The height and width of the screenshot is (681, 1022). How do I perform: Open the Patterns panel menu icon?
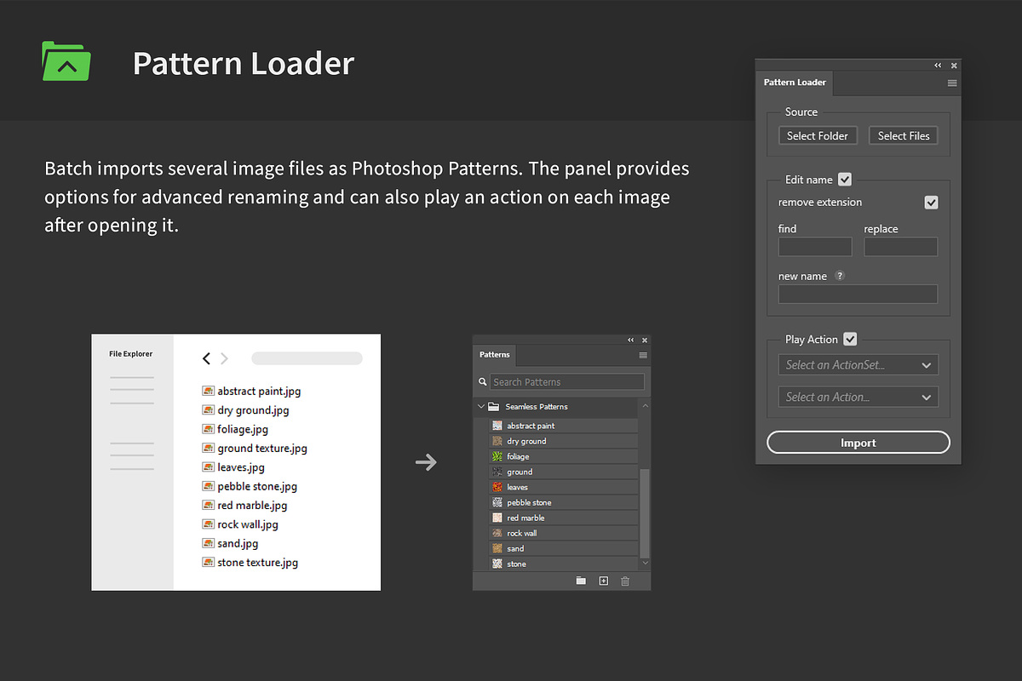tap(642, 355)
